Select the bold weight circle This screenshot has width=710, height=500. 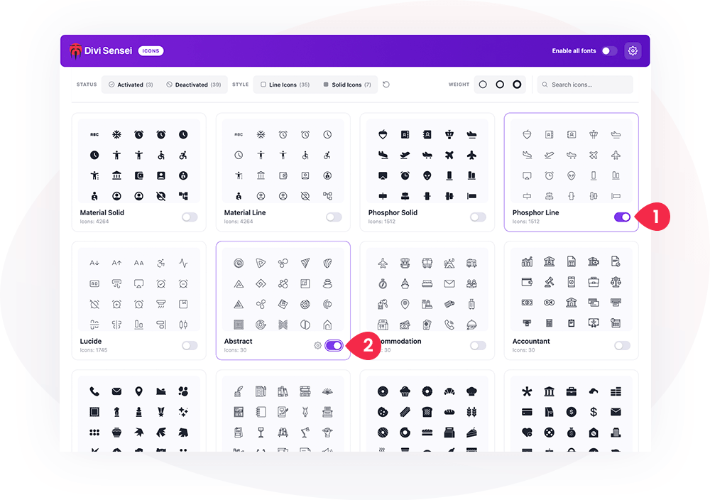click(517, 85)
